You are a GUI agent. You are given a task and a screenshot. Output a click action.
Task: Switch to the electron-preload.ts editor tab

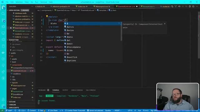coord(60,6)
